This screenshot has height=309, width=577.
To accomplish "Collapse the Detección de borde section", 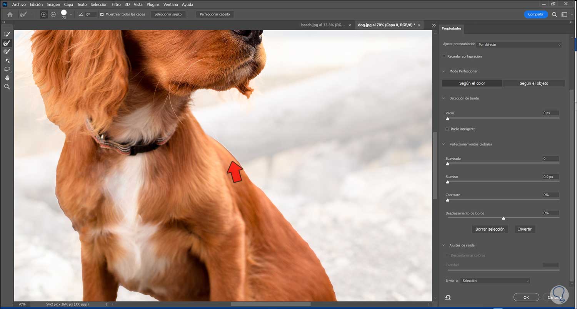I will tap(444, 98).
